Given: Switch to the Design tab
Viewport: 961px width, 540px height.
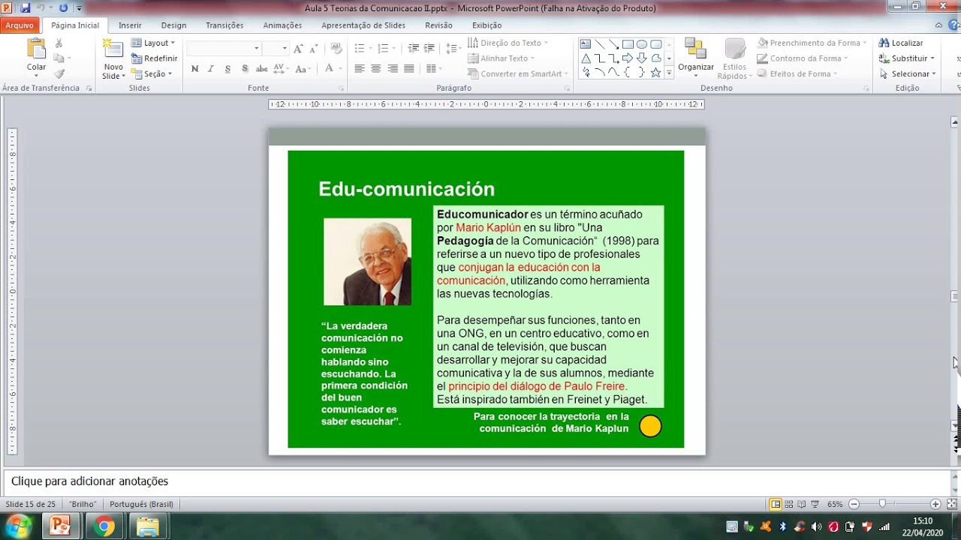Looking at the screenshot, I should 173,25.
